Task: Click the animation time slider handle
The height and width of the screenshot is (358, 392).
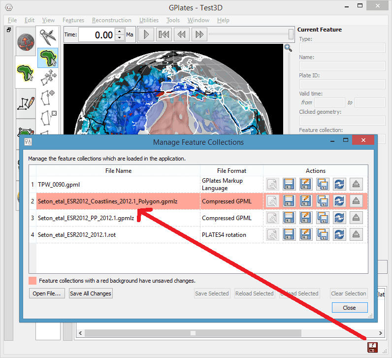Action: pos(292,34)
